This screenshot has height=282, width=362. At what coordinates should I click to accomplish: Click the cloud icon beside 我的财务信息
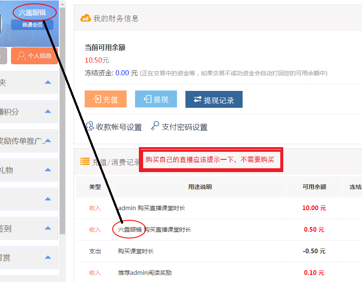86,18
